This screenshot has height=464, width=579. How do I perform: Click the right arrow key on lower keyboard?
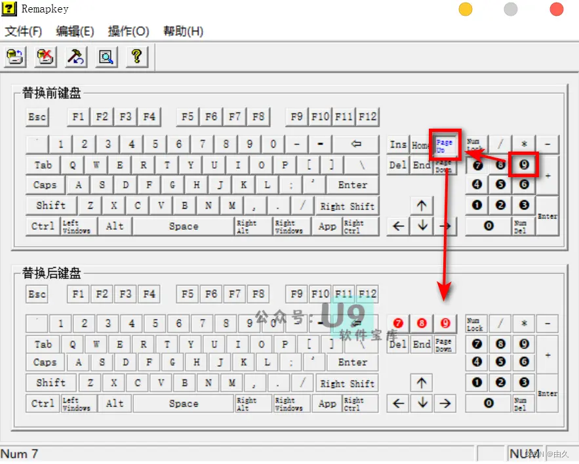tap(445, 404)
